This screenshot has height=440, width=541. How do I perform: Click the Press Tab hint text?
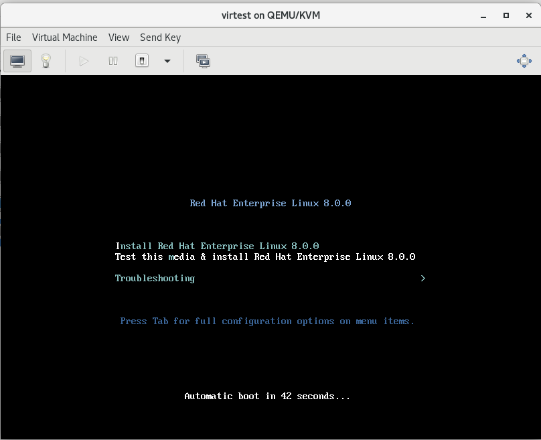(x=267, y=321)
